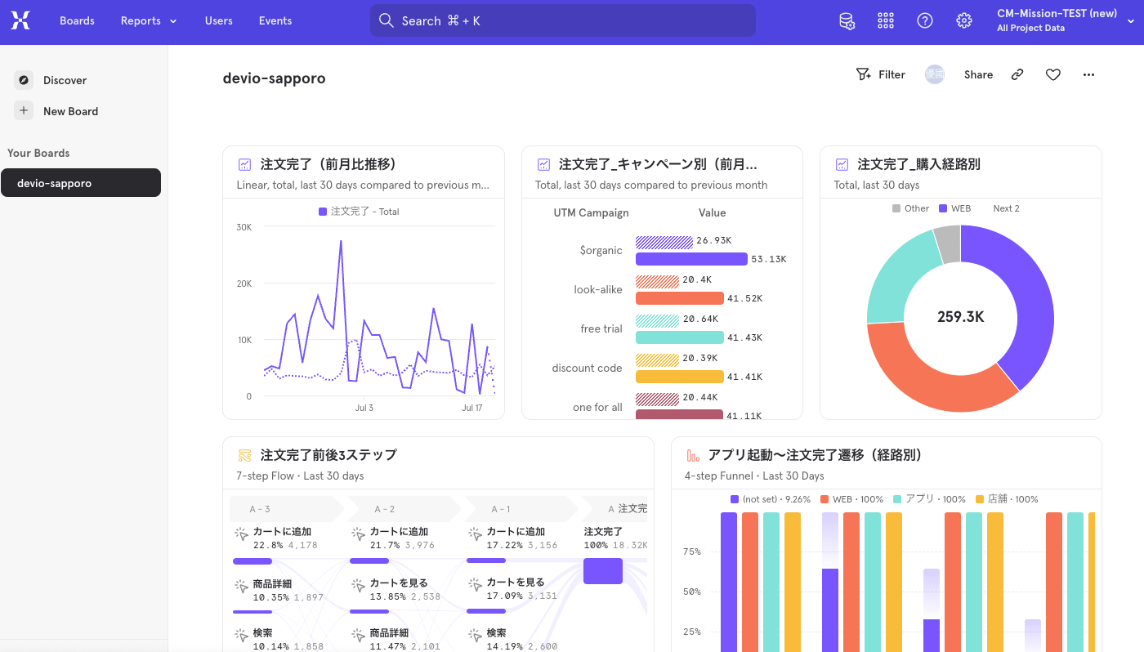1144x652 pixels.
Task: Open the settings gear in the top bar
Action: (964, 20)
